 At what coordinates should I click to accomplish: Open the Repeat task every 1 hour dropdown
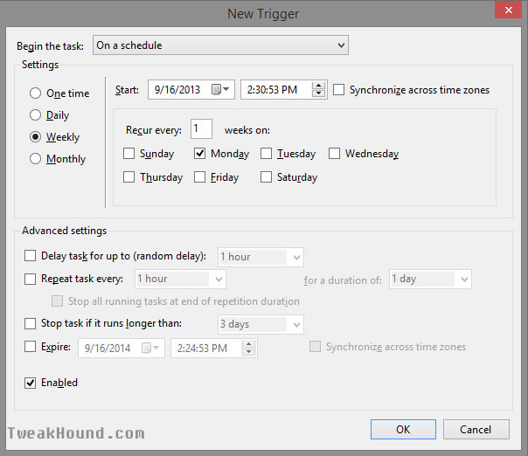click(x=180, y=279)
